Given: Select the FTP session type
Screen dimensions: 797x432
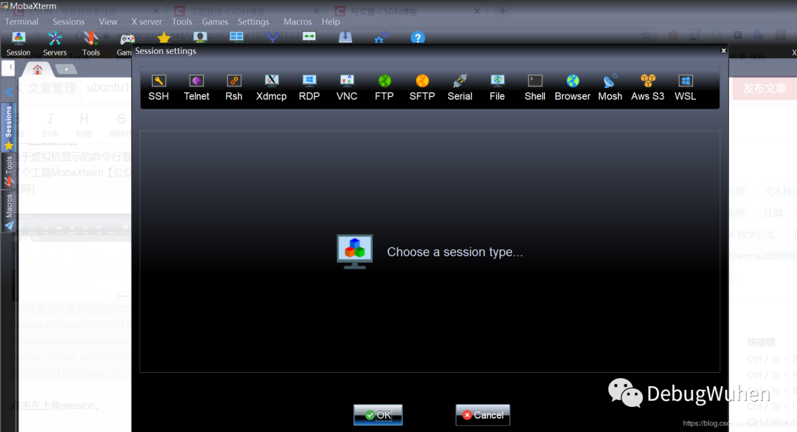Looking at the screenshot, I should pyautogui.click(x=384, y=88).
